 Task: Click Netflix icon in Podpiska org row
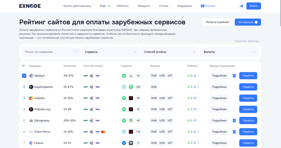(x=131, y=109)
